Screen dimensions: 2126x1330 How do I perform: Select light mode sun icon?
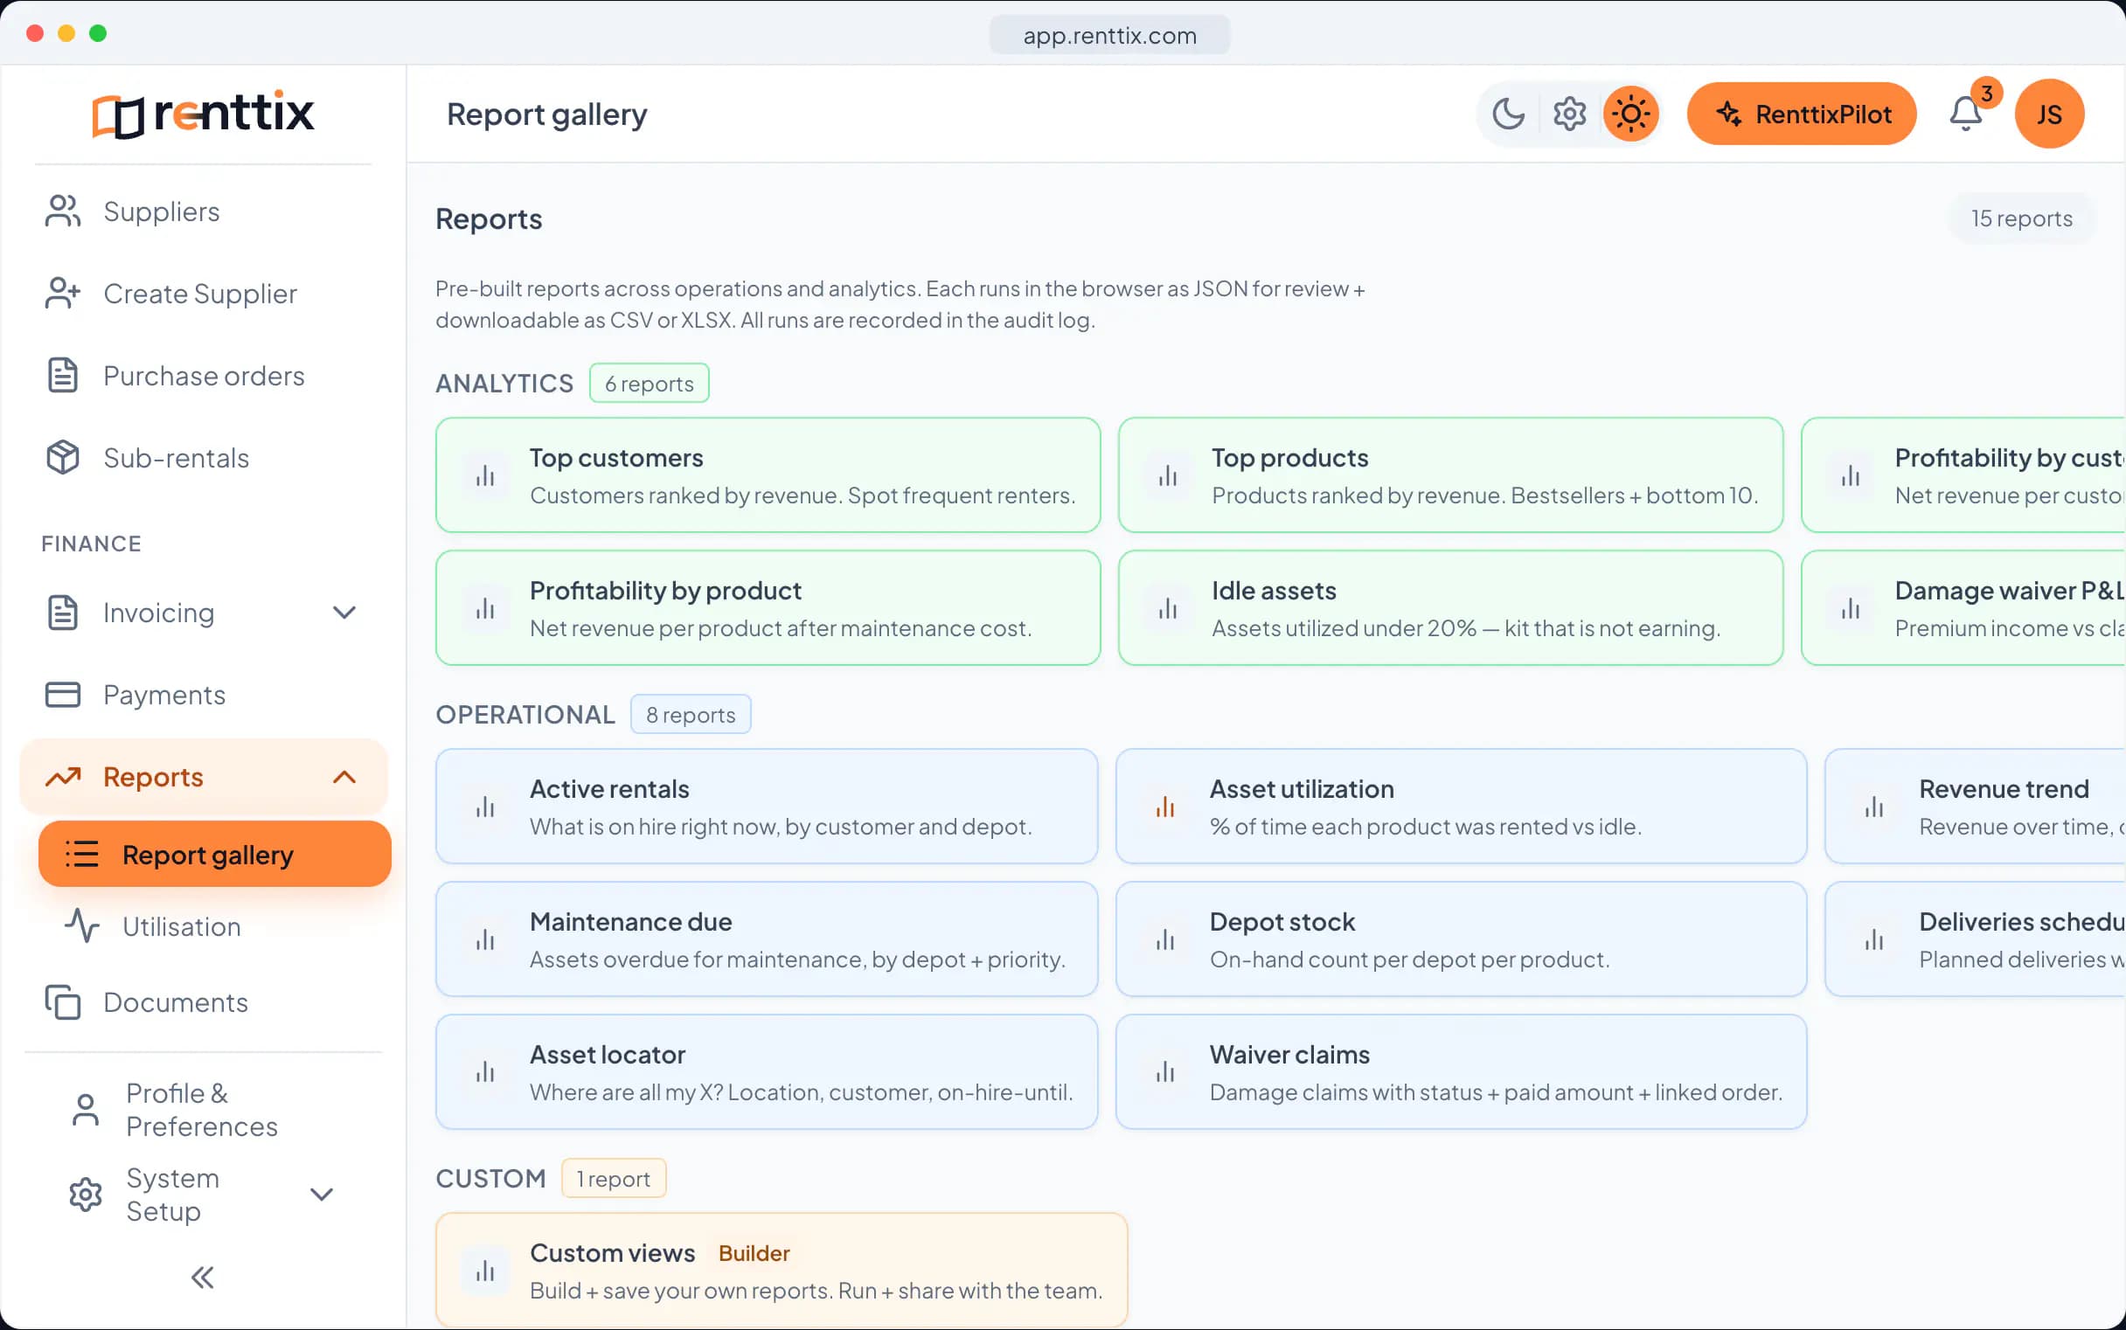[x=1630, y=114]
